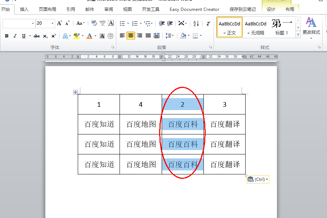This screenshot has height=218, width=327.
Task: Click Increase Indent icon
Action: click(x=170, y=23)
